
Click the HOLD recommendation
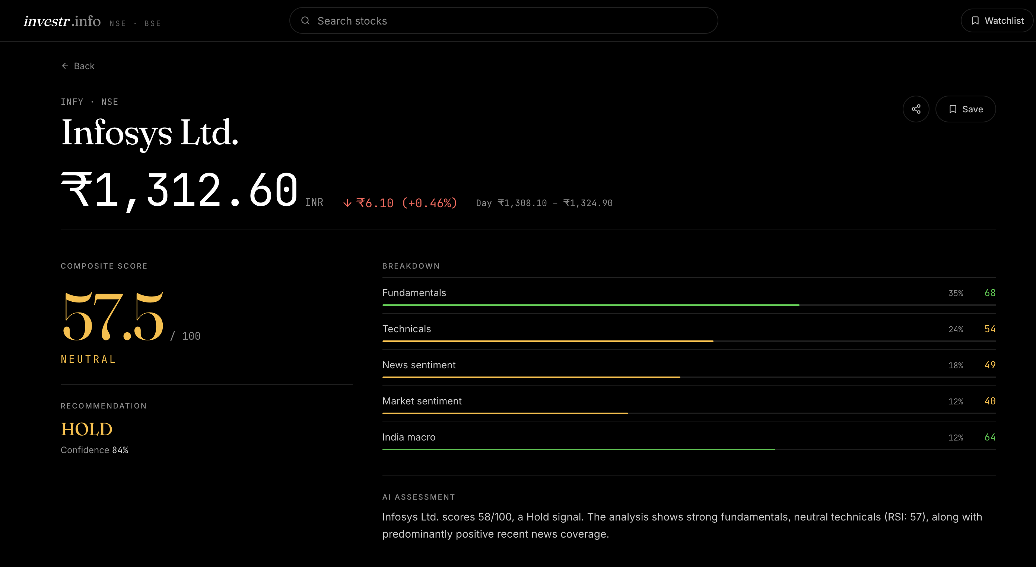[x=86, y=429]
